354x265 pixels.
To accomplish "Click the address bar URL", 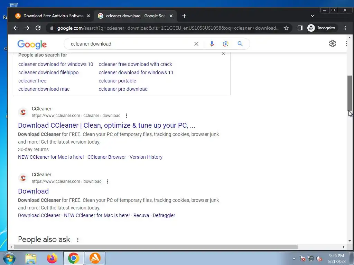I will [x=168, y=28].
